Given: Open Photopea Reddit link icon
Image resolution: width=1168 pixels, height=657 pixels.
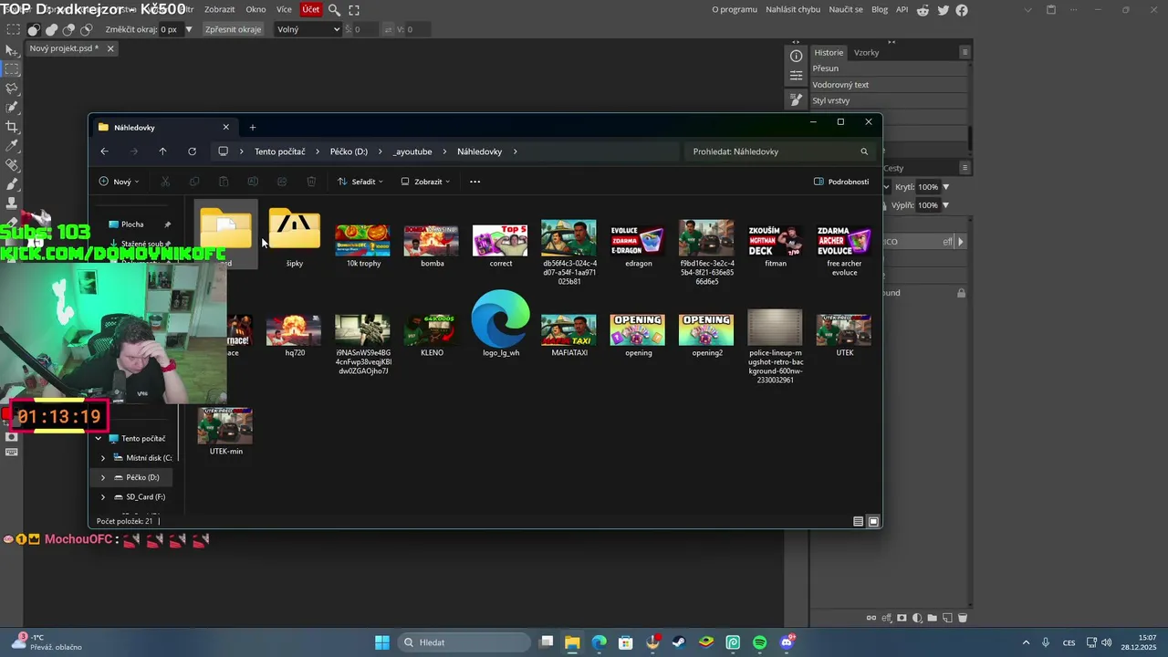Looking at the screenshot, I should (923, 10).
